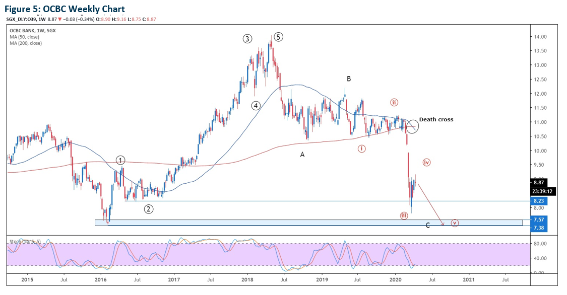The image size is (567, 295).
Task: Click the circled wave 5 label
Action: point(278,37)
